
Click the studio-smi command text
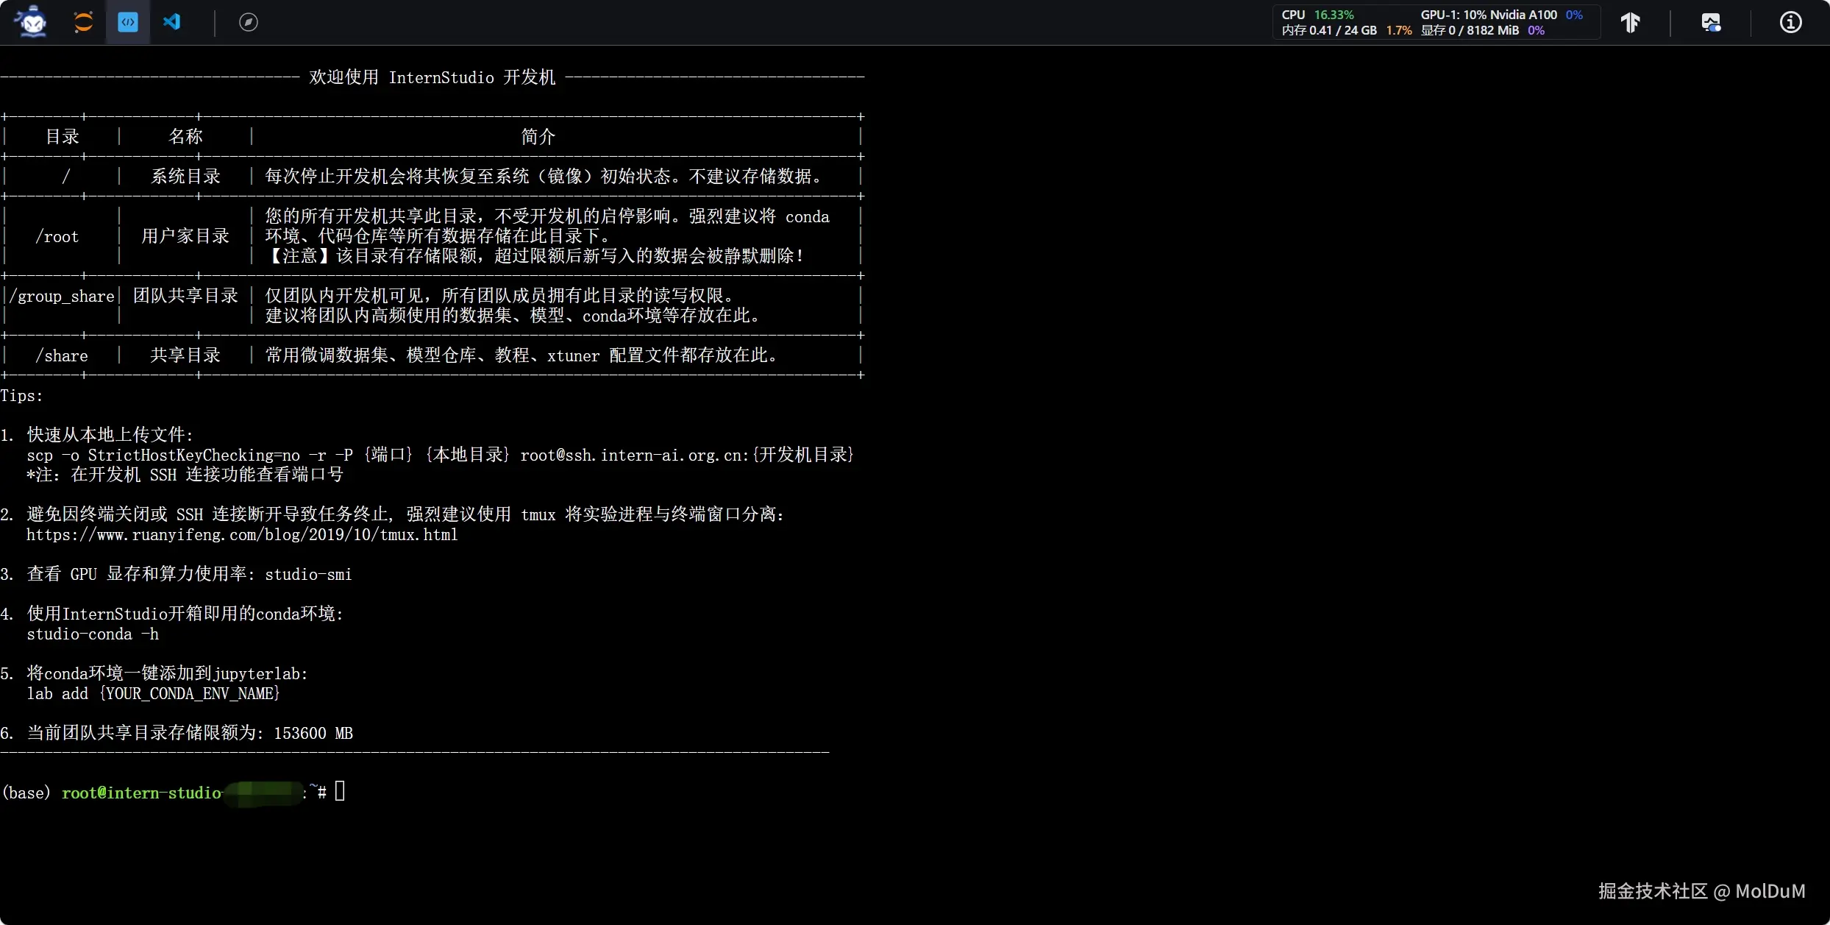[x=307, y=575]
